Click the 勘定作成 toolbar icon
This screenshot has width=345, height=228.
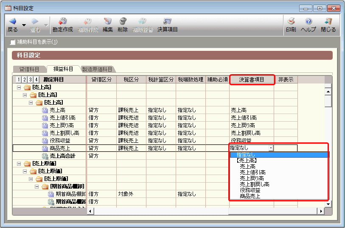63,25
